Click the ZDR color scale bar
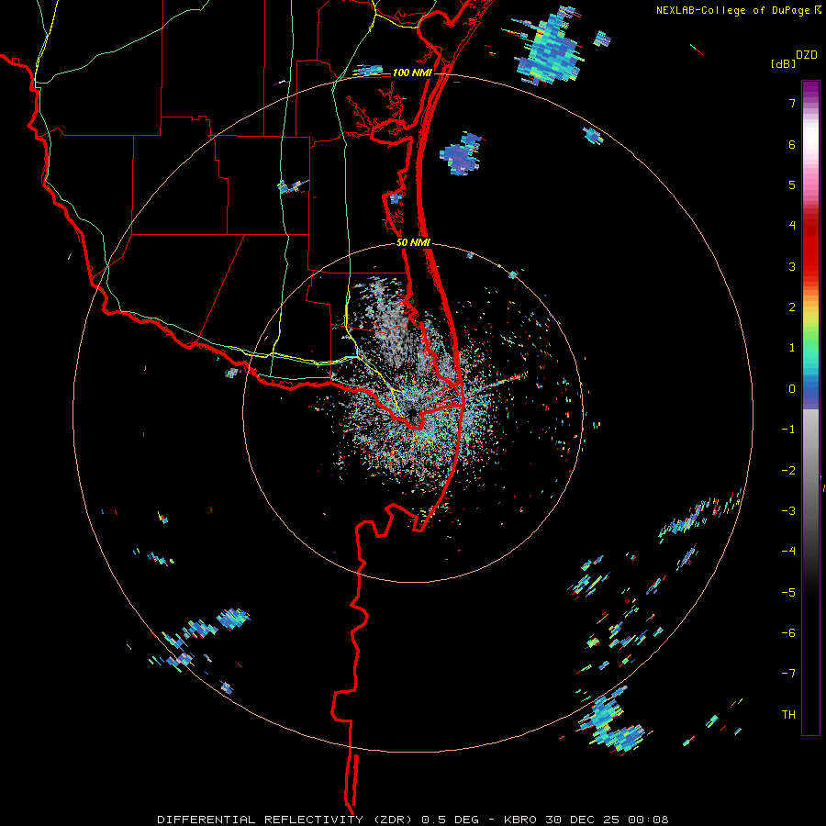This screenshot has height=826, width=826. [810, 407]
